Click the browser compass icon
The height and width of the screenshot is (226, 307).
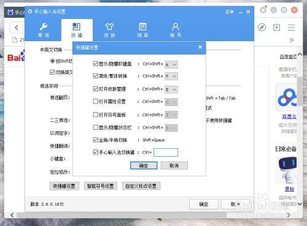coord(262,27)
